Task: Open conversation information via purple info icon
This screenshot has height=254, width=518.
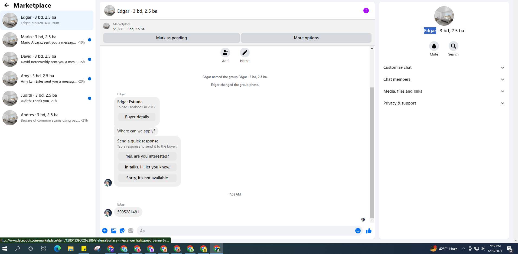Action: point(366,11)
